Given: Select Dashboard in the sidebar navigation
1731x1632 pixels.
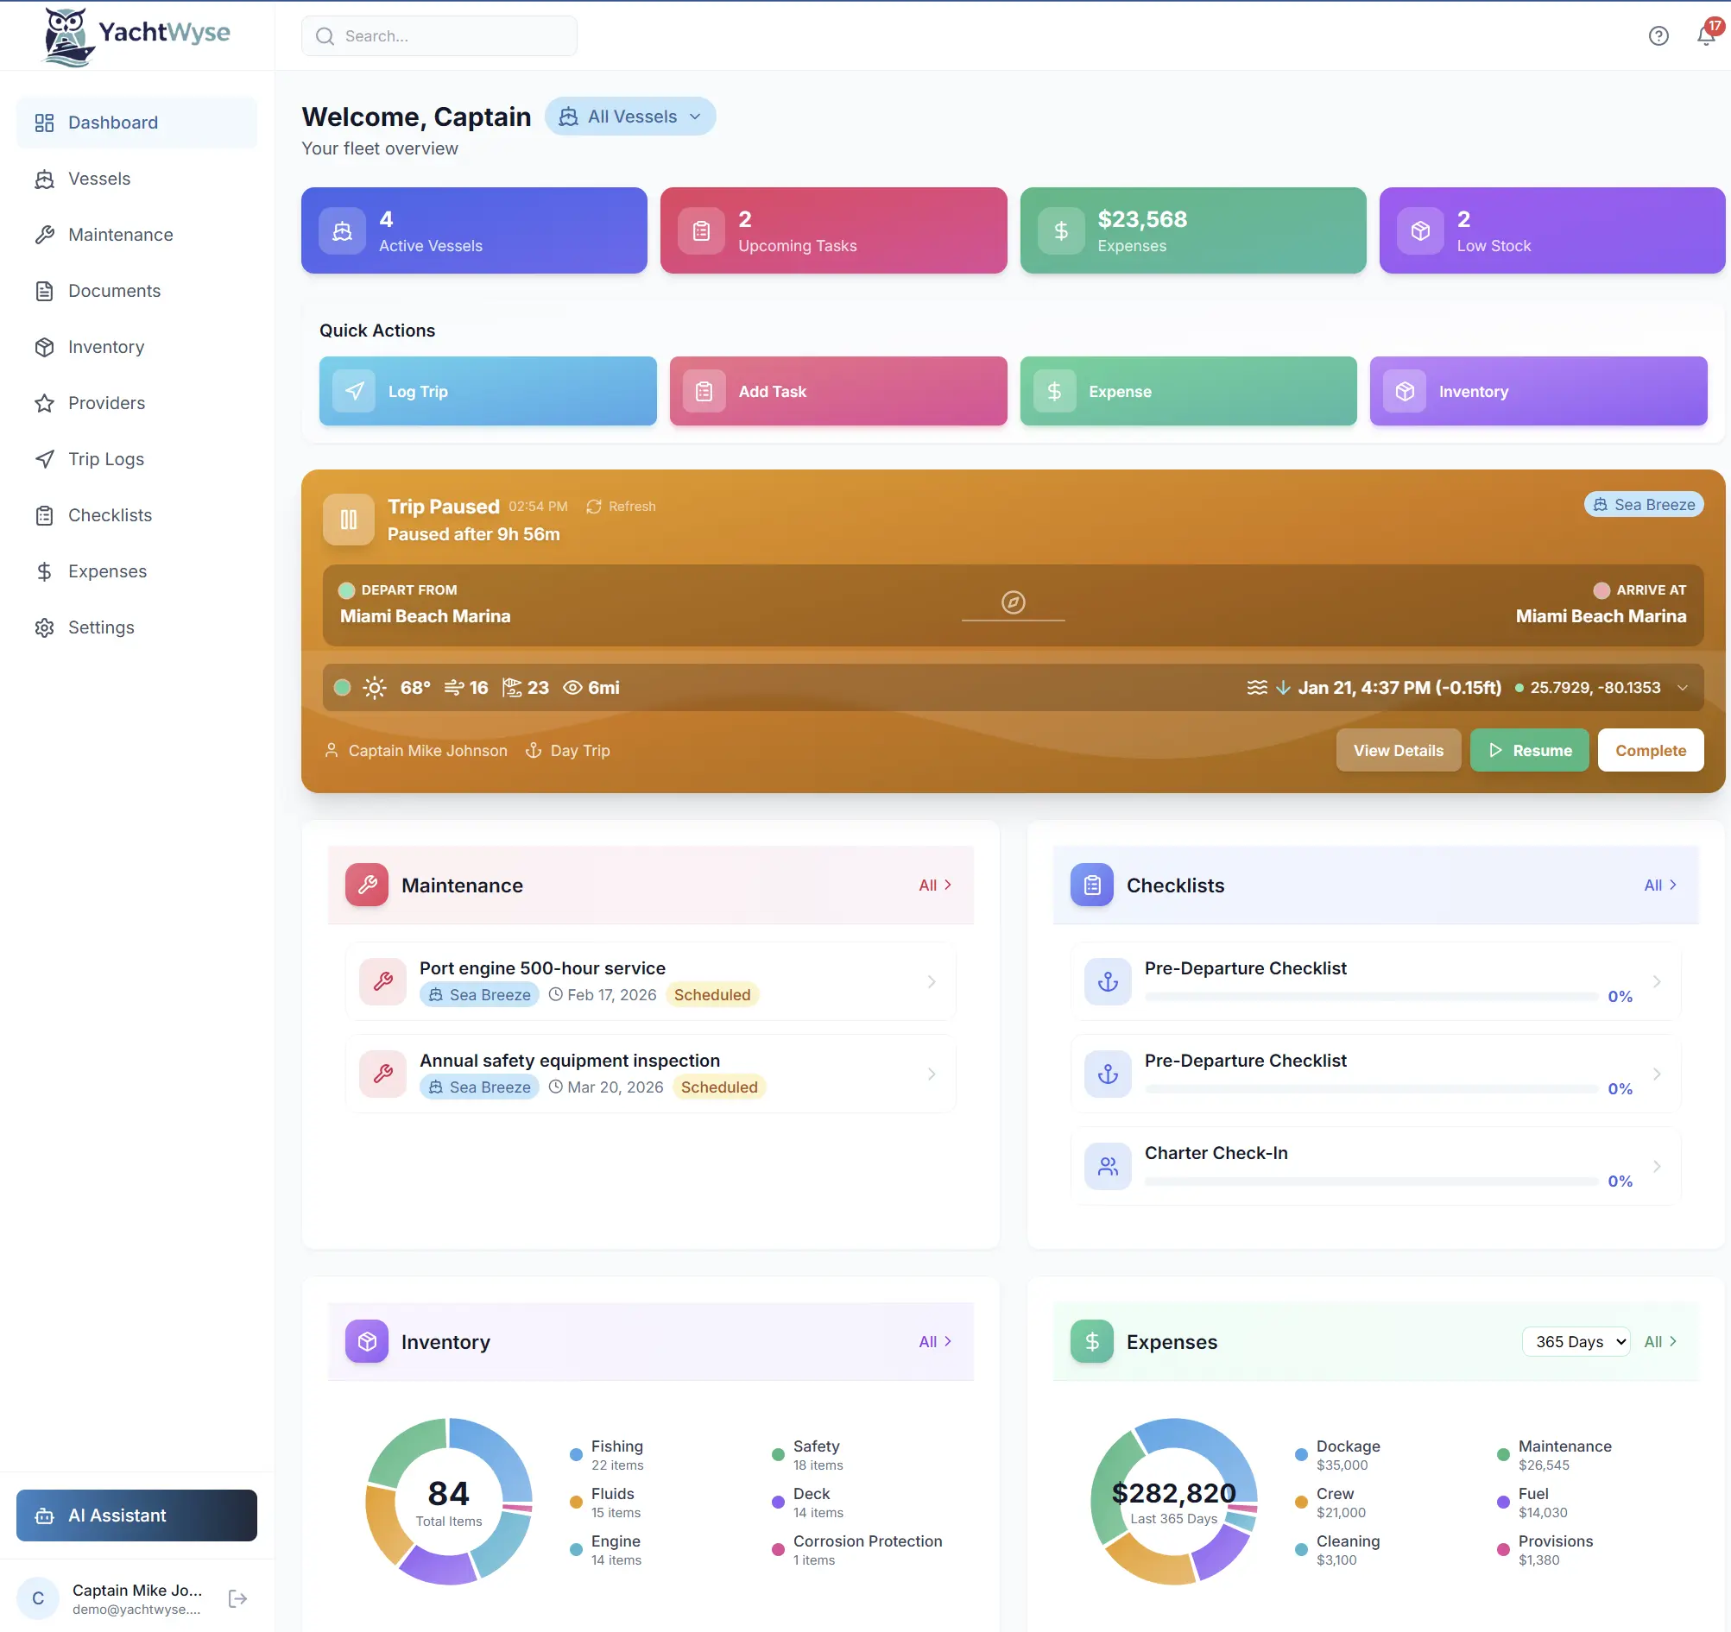Looking at the screenshot, I should (111, 122).
